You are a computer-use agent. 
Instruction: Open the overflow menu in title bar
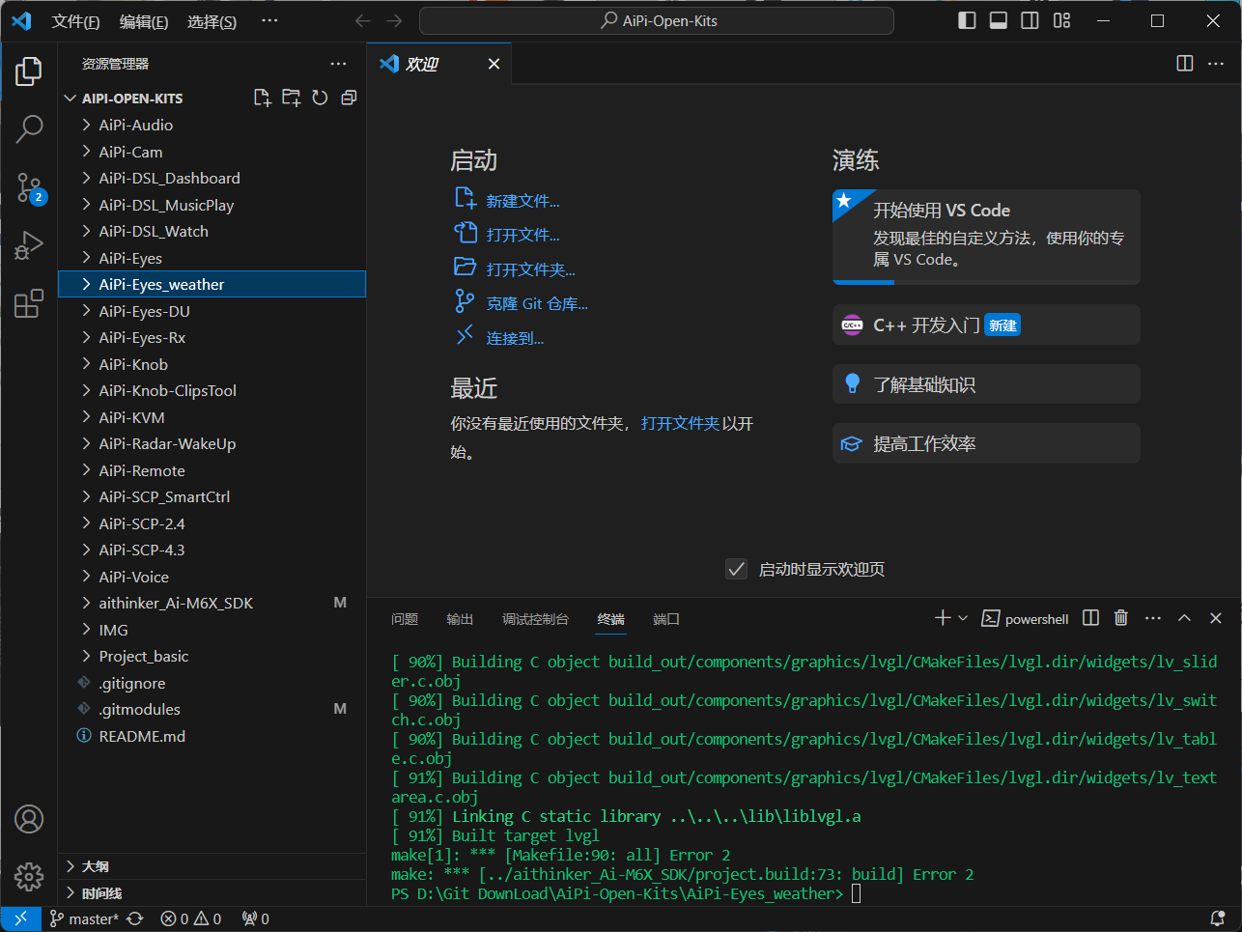[269, 21]
